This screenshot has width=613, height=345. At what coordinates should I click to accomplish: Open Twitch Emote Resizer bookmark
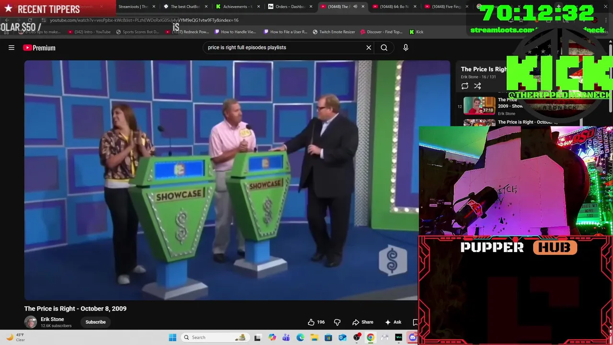point(334,32)
